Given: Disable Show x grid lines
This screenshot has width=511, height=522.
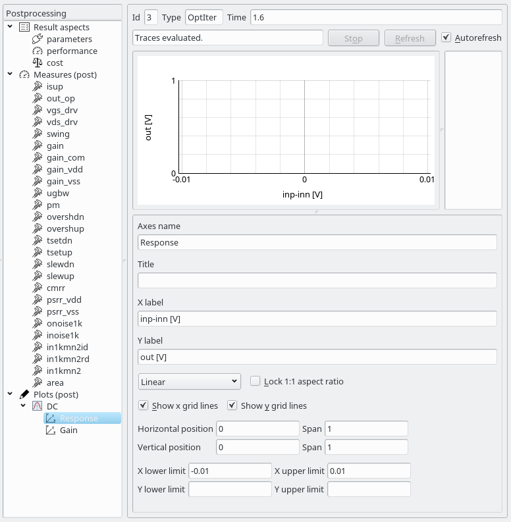Looking at the screenshot, I should point(144,405).
